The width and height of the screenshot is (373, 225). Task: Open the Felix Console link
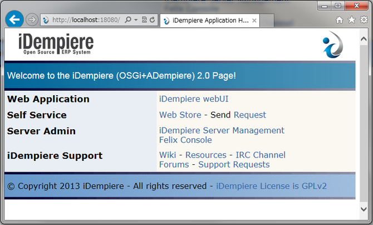185,140
